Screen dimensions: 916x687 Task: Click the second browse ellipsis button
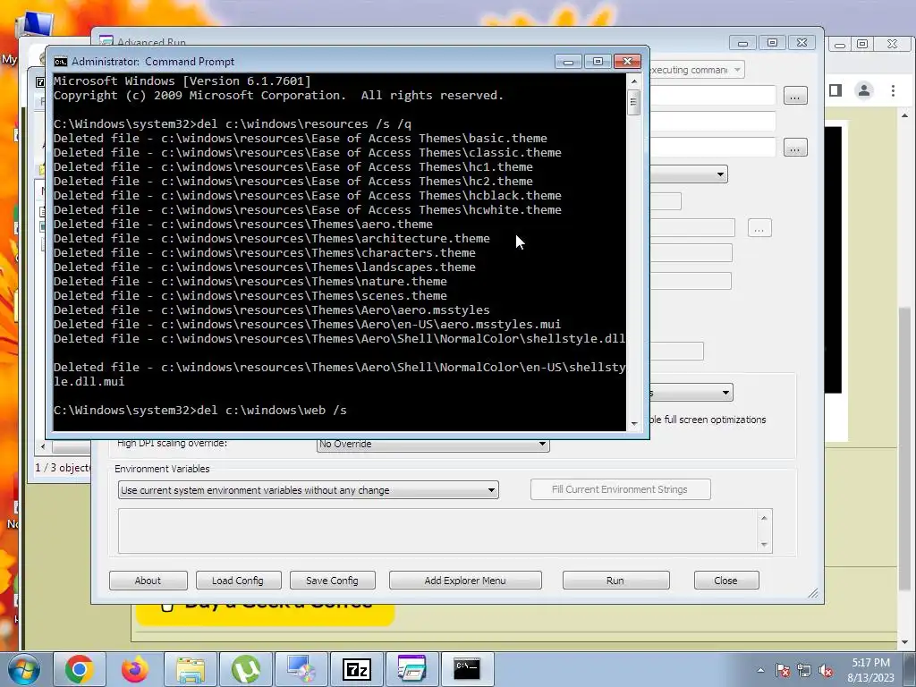pos(795,148)
